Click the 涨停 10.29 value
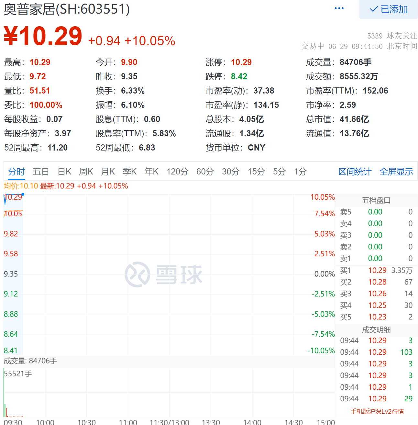 point(241,62)
